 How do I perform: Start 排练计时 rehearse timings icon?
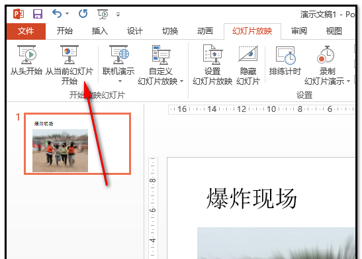click(286, 55)
